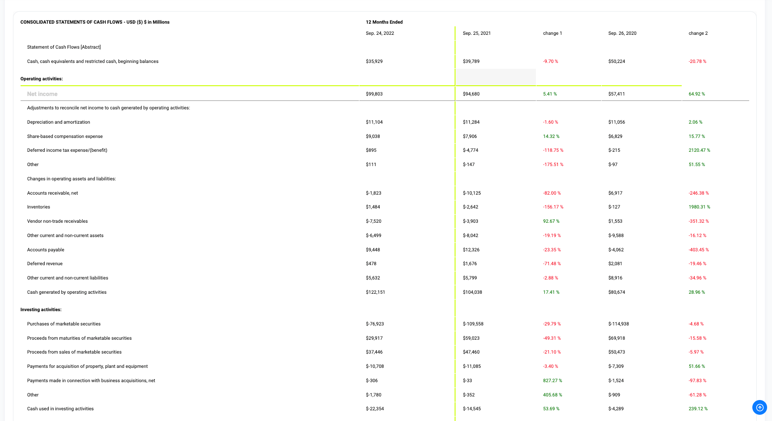Viewport: 772px width, 421px height.
Task: Click the Investing activities section heading
Action: click(41, 309)
